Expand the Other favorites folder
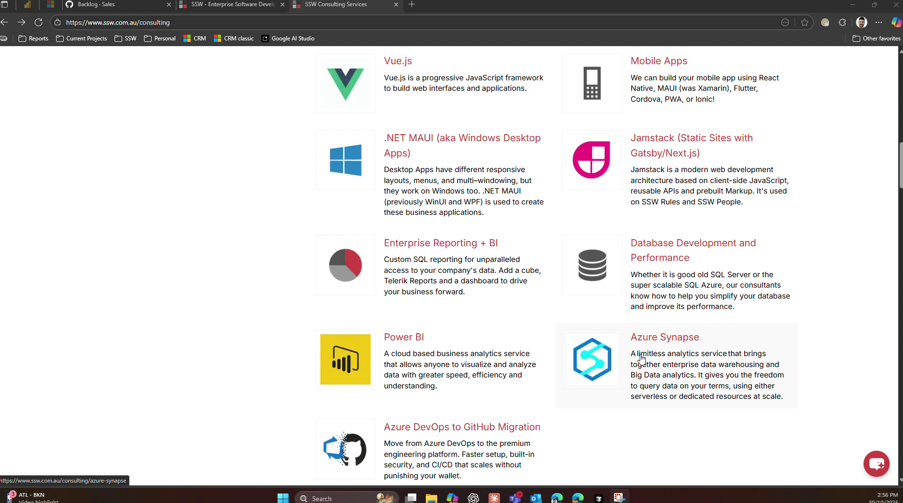 coord(876,39)
